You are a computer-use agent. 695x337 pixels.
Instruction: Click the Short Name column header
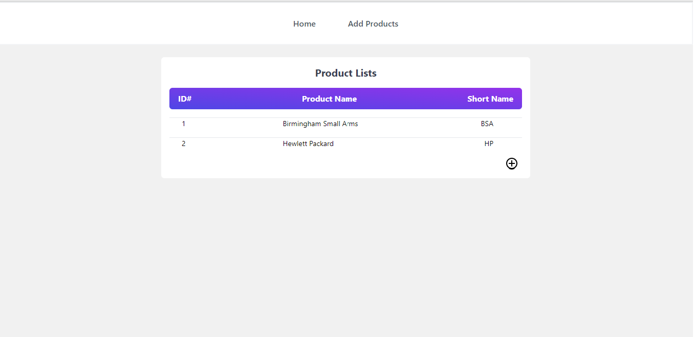click(490, 99)
